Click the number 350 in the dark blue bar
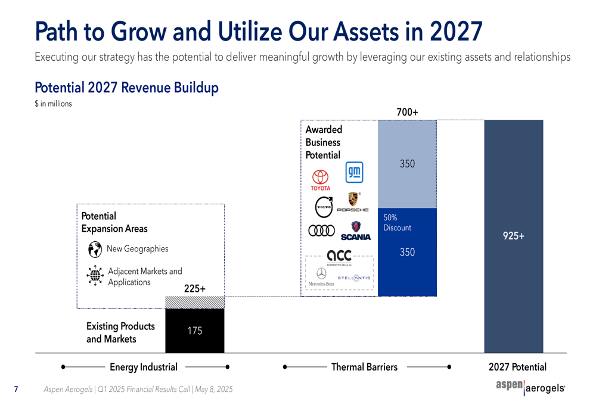596x408 pixels. pos(407,252)
